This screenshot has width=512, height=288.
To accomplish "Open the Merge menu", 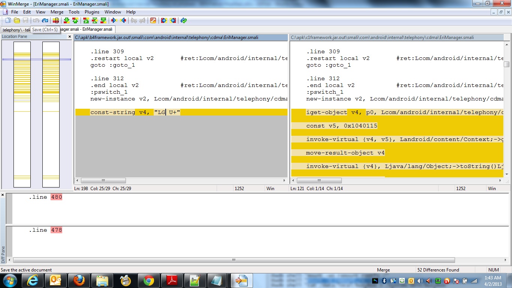I will click(57, 12).
